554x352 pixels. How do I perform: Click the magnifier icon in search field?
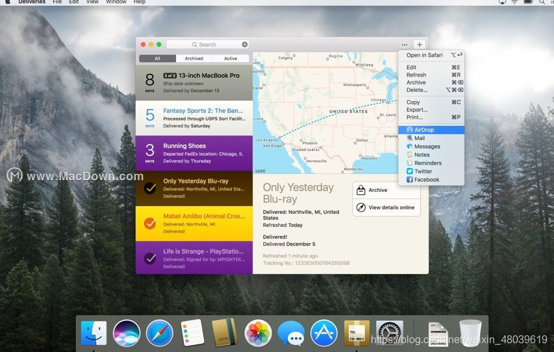click(194, 45)
